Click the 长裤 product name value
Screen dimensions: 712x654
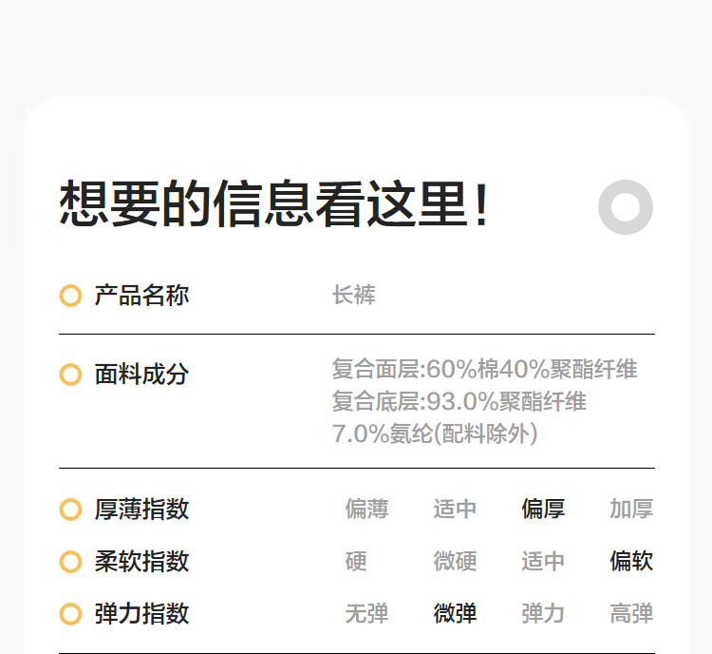354,296
